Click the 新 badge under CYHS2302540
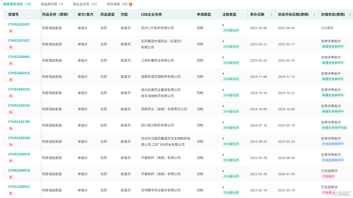The image size is (353, 198). coord(11,145)
